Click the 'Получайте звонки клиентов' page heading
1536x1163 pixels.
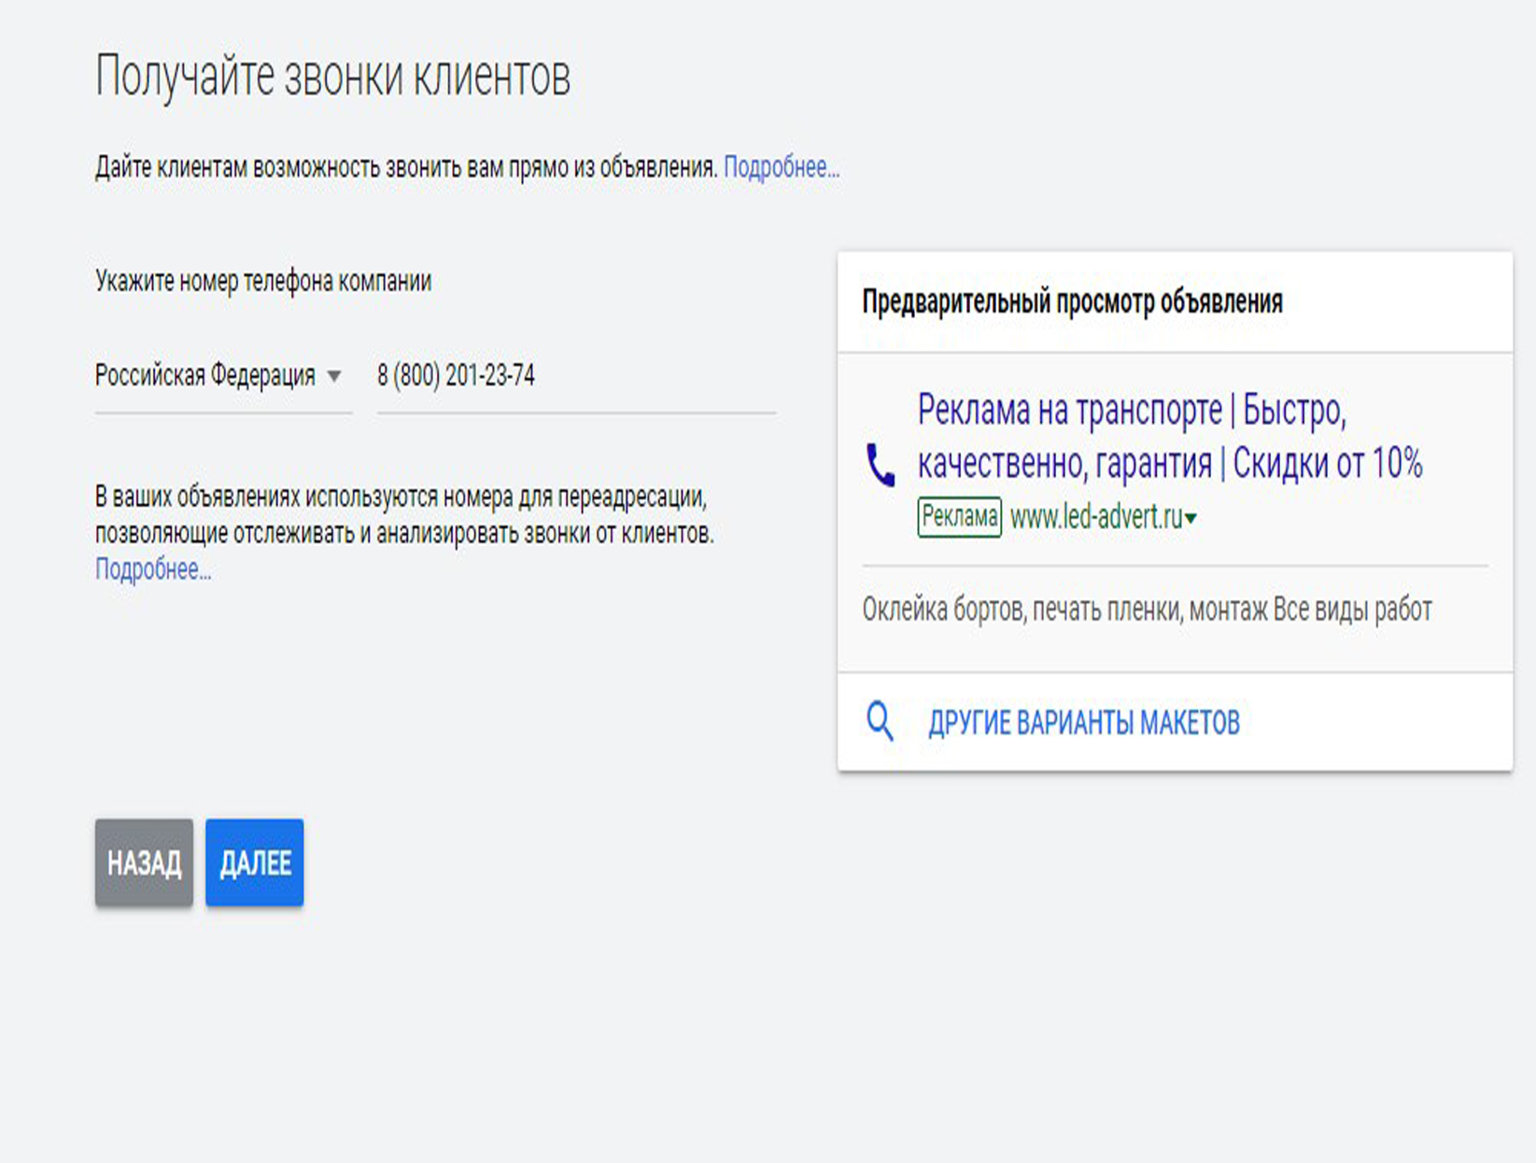point(332,77)
